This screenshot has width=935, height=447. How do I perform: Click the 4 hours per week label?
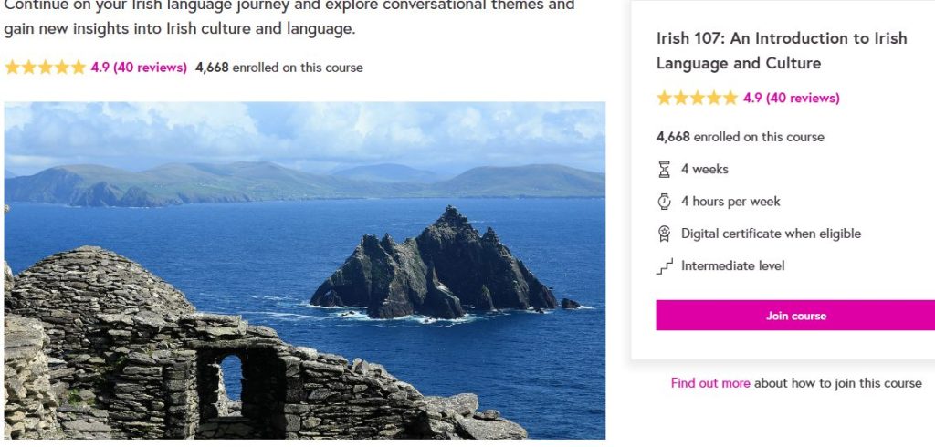point(730,201)
